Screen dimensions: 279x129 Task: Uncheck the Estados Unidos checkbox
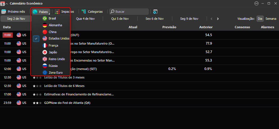click(36, 39)
